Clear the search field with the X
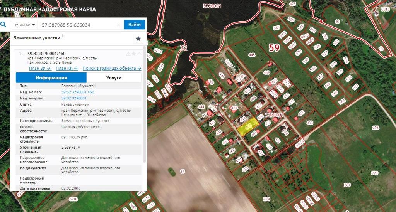 point(118,25)
